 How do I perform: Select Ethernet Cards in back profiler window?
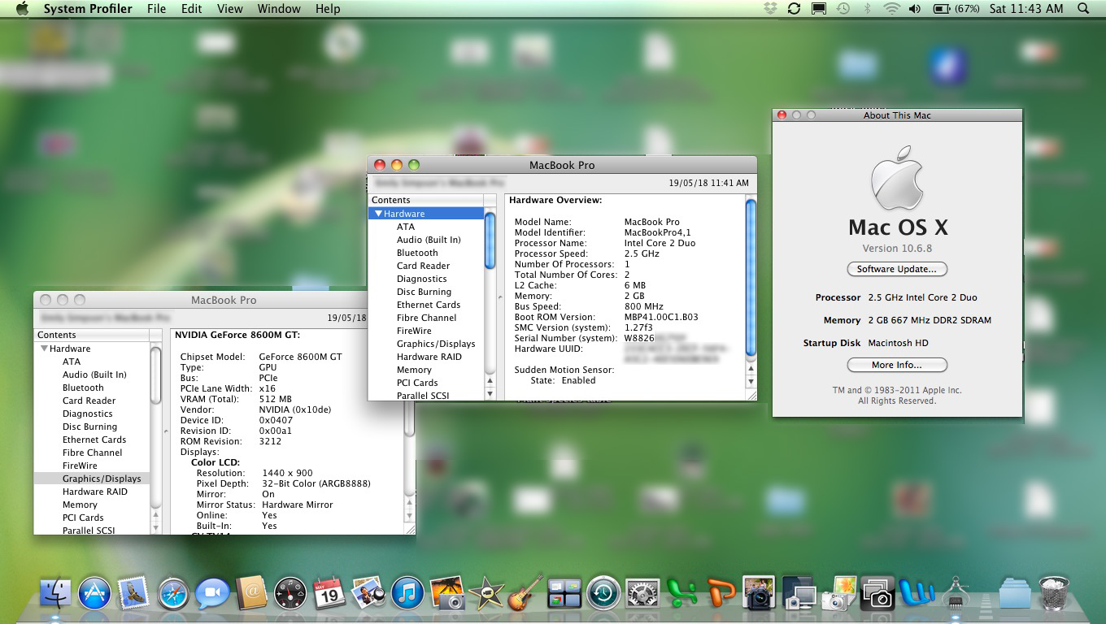[x=94, y=440]
